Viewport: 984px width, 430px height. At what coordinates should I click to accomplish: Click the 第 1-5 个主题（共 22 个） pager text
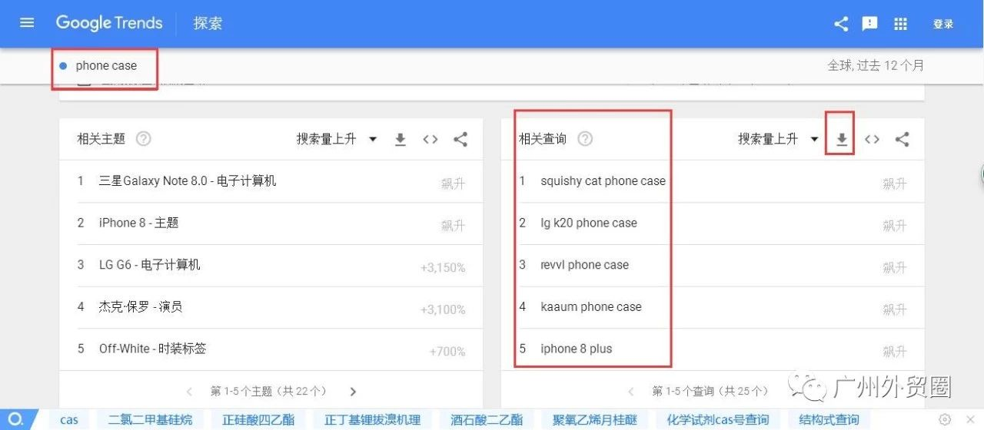(x=268, y=392)
